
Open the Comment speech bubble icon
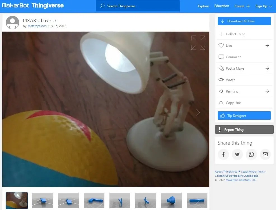[221, 57]
